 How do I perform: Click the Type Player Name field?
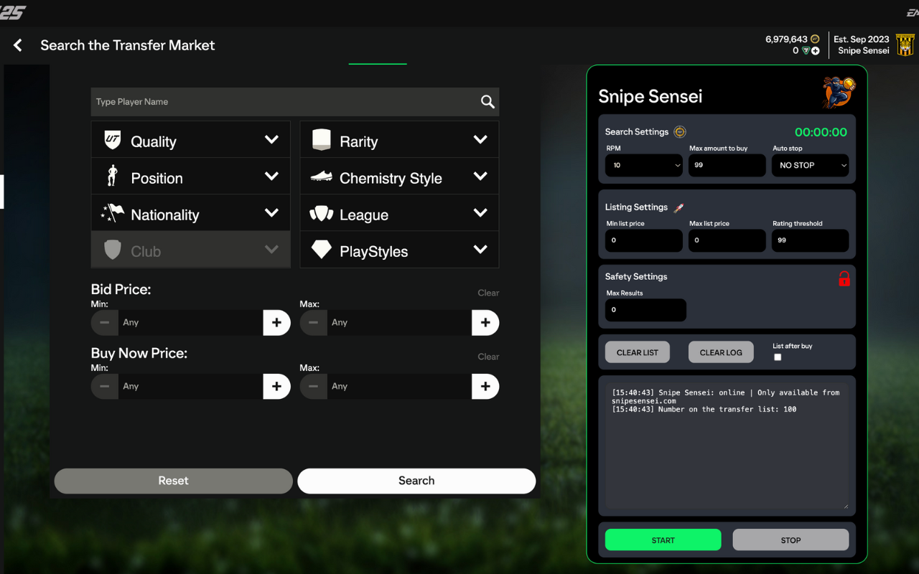point(284,102)
